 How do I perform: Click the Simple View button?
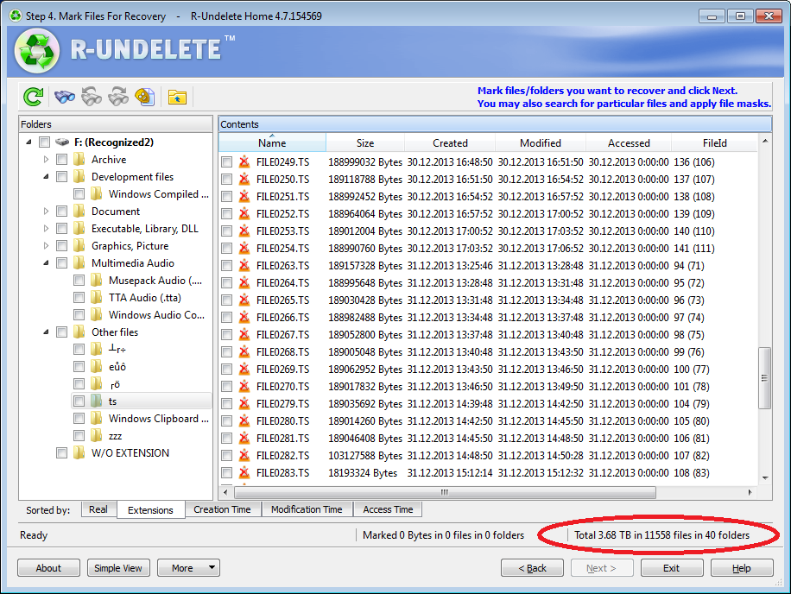[118, 568]
